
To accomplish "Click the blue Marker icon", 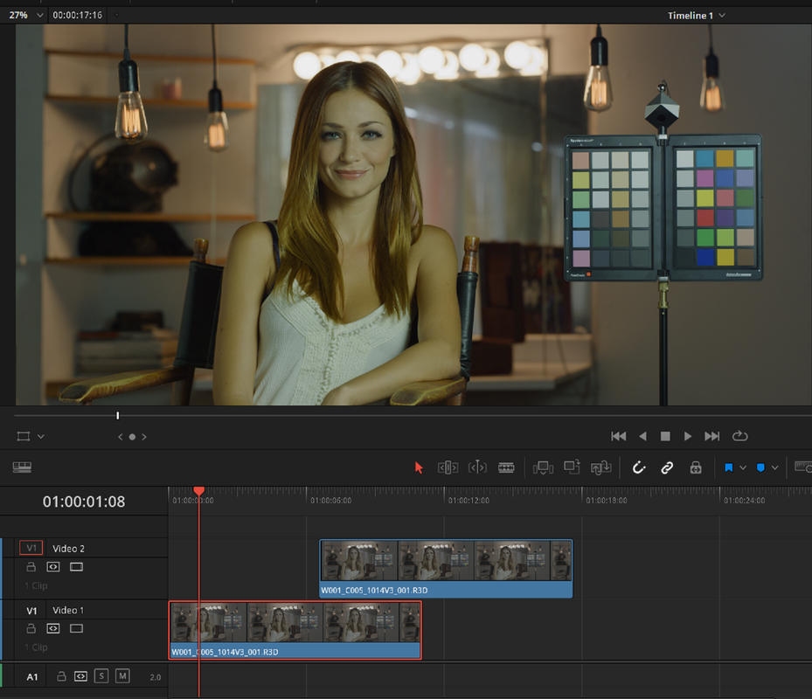I will (x=760, y=468).
